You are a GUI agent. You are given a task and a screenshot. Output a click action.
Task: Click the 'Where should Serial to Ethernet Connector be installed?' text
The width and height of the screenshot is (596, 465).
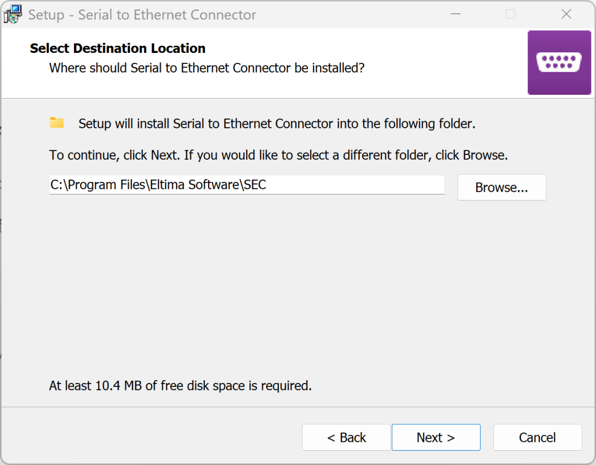click(207, 68)
